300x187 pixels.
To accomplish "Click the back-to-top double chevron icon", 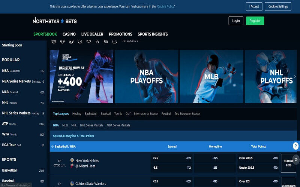I will 296,160.
